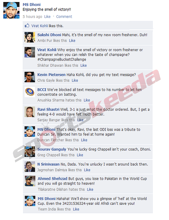This screenshot has width=169, height=220.
Task: Open Virat Kohli link in likes bar
Action: point(40,26)
